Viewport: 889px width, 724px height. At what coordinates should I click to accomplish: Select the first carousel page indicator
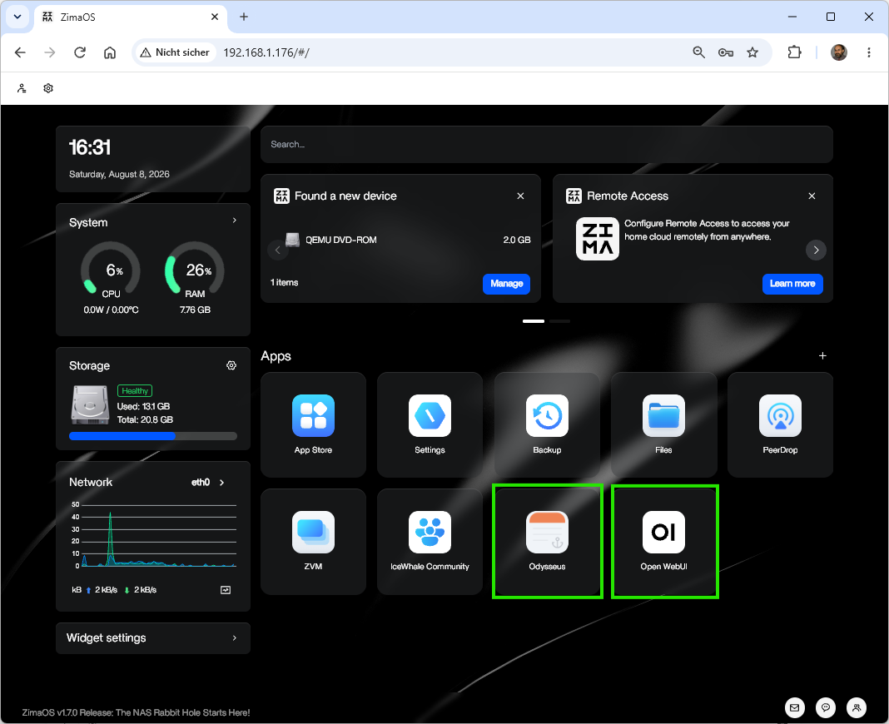(533, 321)
